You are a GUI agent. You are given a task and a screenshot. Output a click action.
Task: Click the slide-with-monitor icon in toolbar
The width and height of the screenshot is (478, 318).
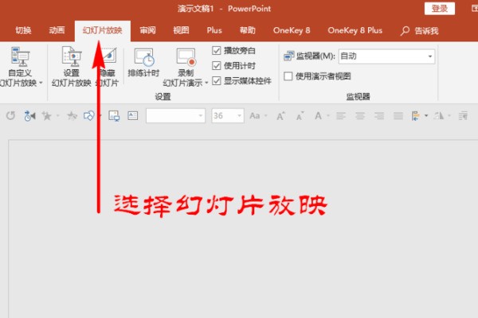[114, 115]
